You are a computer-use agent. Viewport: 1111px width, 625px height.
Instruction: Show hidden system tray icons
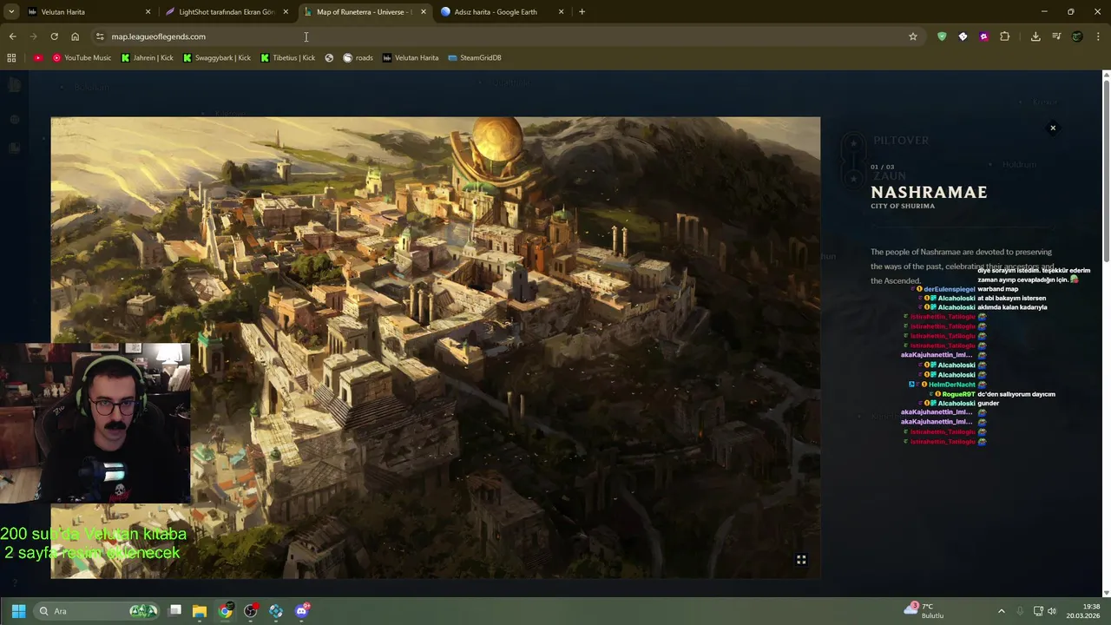pyautogui.click(x=1001, y=611)
